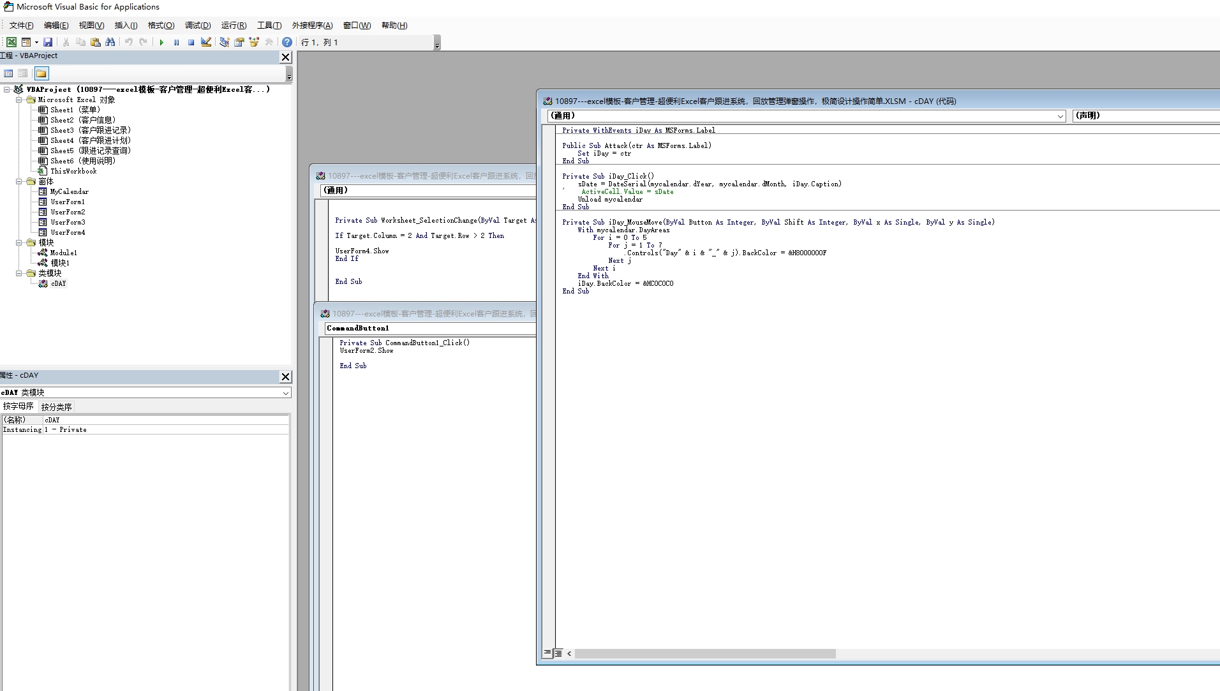Switch to Microsoft Excel view icon
This screenshot has height=691, width=1220.
(11, 42)
